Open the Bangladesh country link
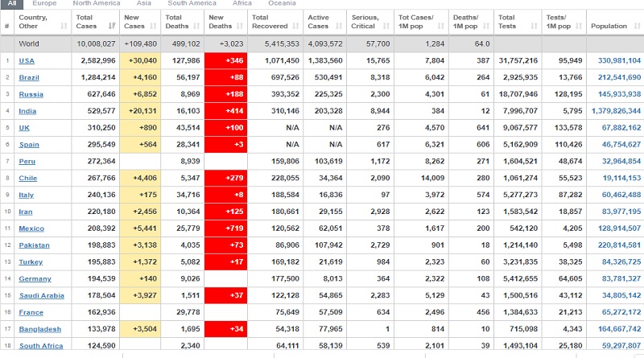 [40, 329]
